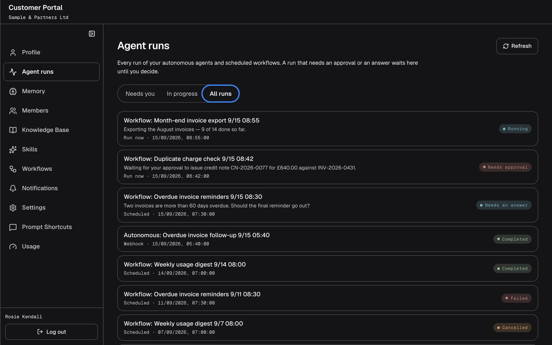Click the log out arrow icon
Image resolution: width=552 pixels, height=345 pixels.
coord(40,332)
